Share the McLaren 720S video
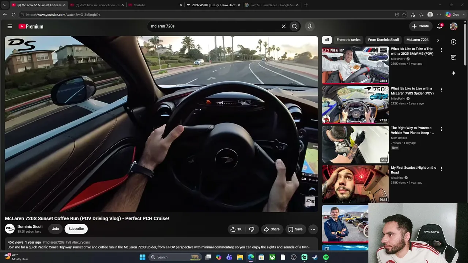 click(272, 229)
